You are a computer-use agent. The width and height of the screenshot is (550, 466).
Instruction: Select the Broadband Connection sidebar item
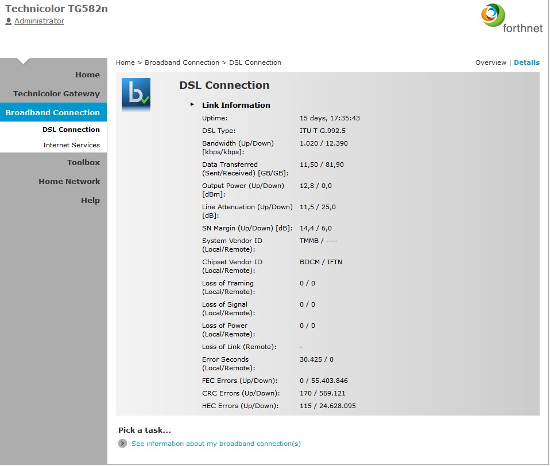click(x=53, y=112)
